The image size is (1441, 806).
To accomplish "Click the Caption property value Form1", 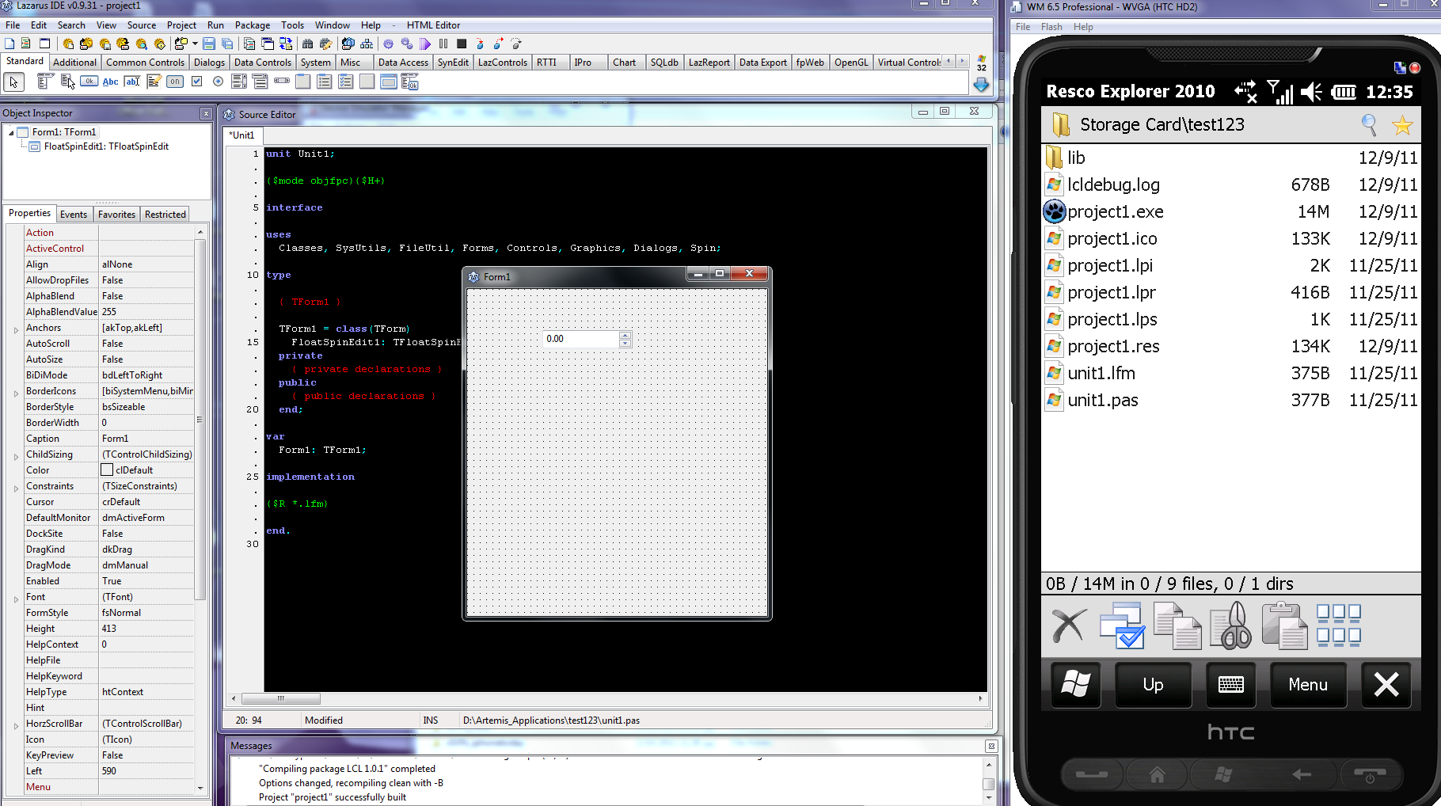I will [147, 439].
